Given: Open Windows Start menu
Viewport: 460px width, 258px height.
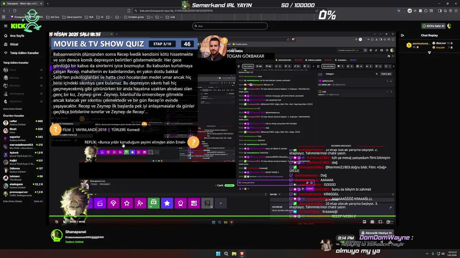Looking at the screenshot, I should click(218, 254).
